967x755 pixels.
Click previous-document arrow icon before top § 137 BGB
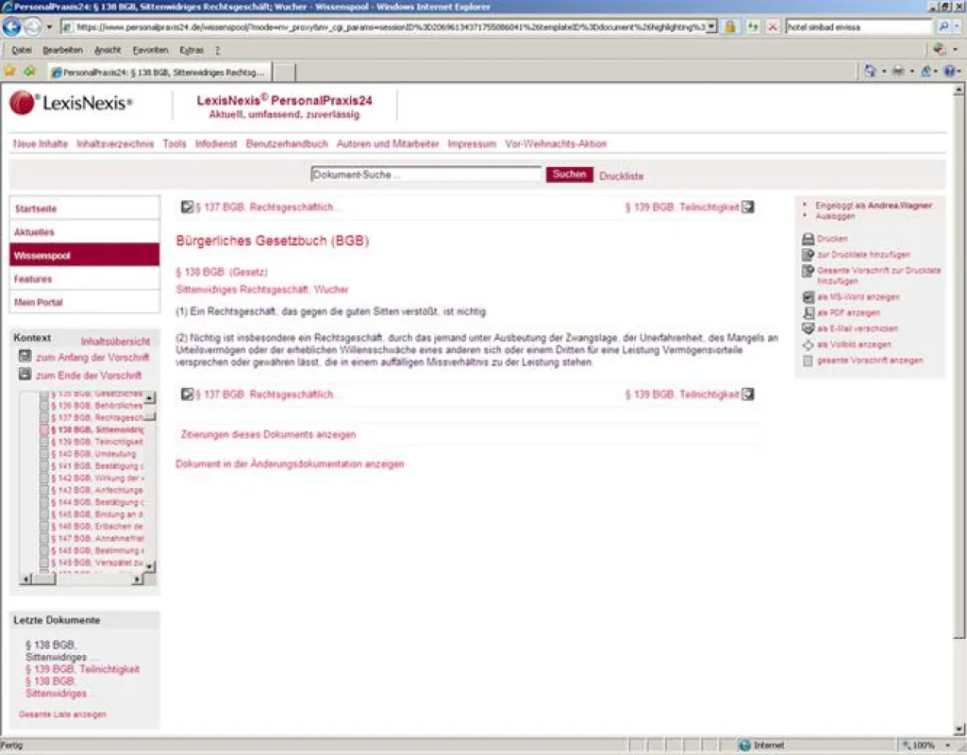pos(187,207)
